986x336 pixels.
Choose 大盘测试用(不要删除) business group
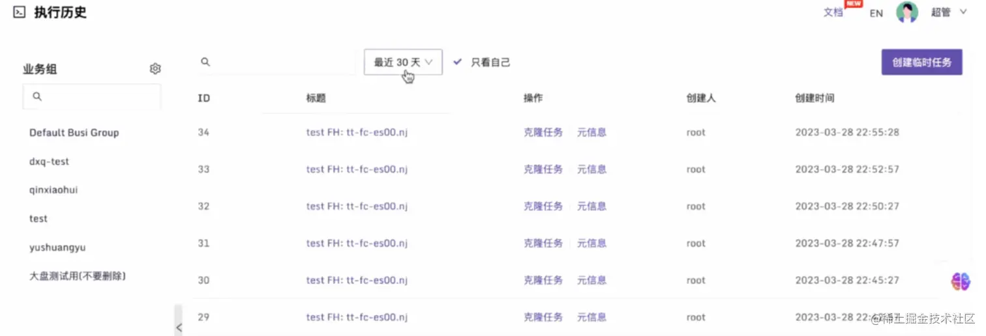[78, 276]
